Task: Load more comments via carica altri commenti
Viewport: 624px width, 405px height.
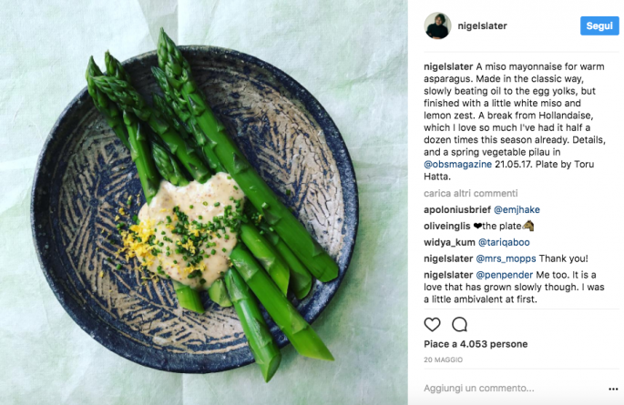Action: pyautogui.click(x=470, y=193)
